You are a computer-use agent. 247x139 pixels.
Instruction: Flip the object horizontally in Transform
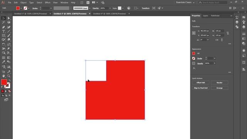[x=217, y=40]
